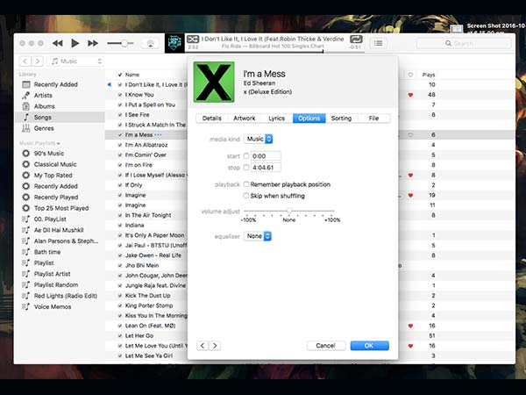Screen dimensions: 526x395
Task: Toggle the repeat icon in now-playing bar
Action: 356,39
